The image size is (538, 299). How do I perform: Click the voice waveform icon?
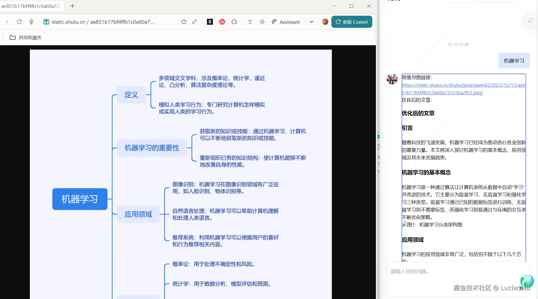pyautogui.click(x=262, y=22)
